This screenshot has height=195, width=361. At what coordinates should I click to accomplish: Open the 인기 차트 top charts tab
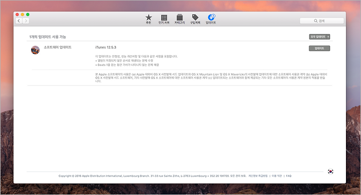164,19
